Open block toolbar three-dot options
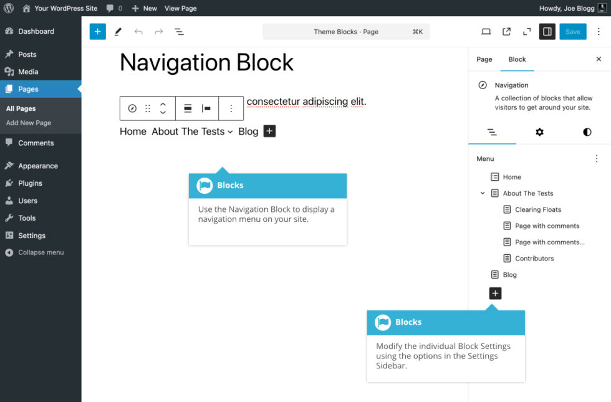Screen dimensions: 611x402 [x=231, y=108]
